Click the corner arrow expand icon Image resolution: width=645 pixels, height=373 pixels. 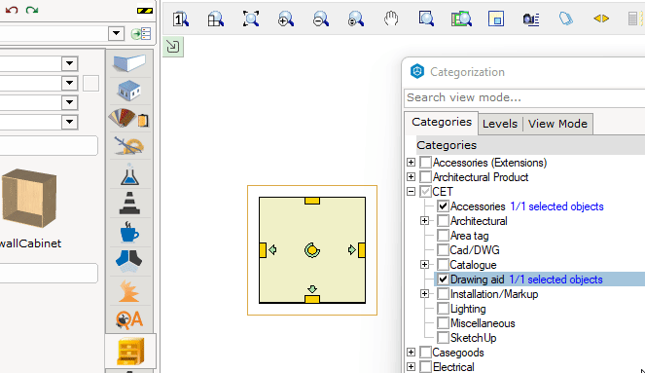173,47
